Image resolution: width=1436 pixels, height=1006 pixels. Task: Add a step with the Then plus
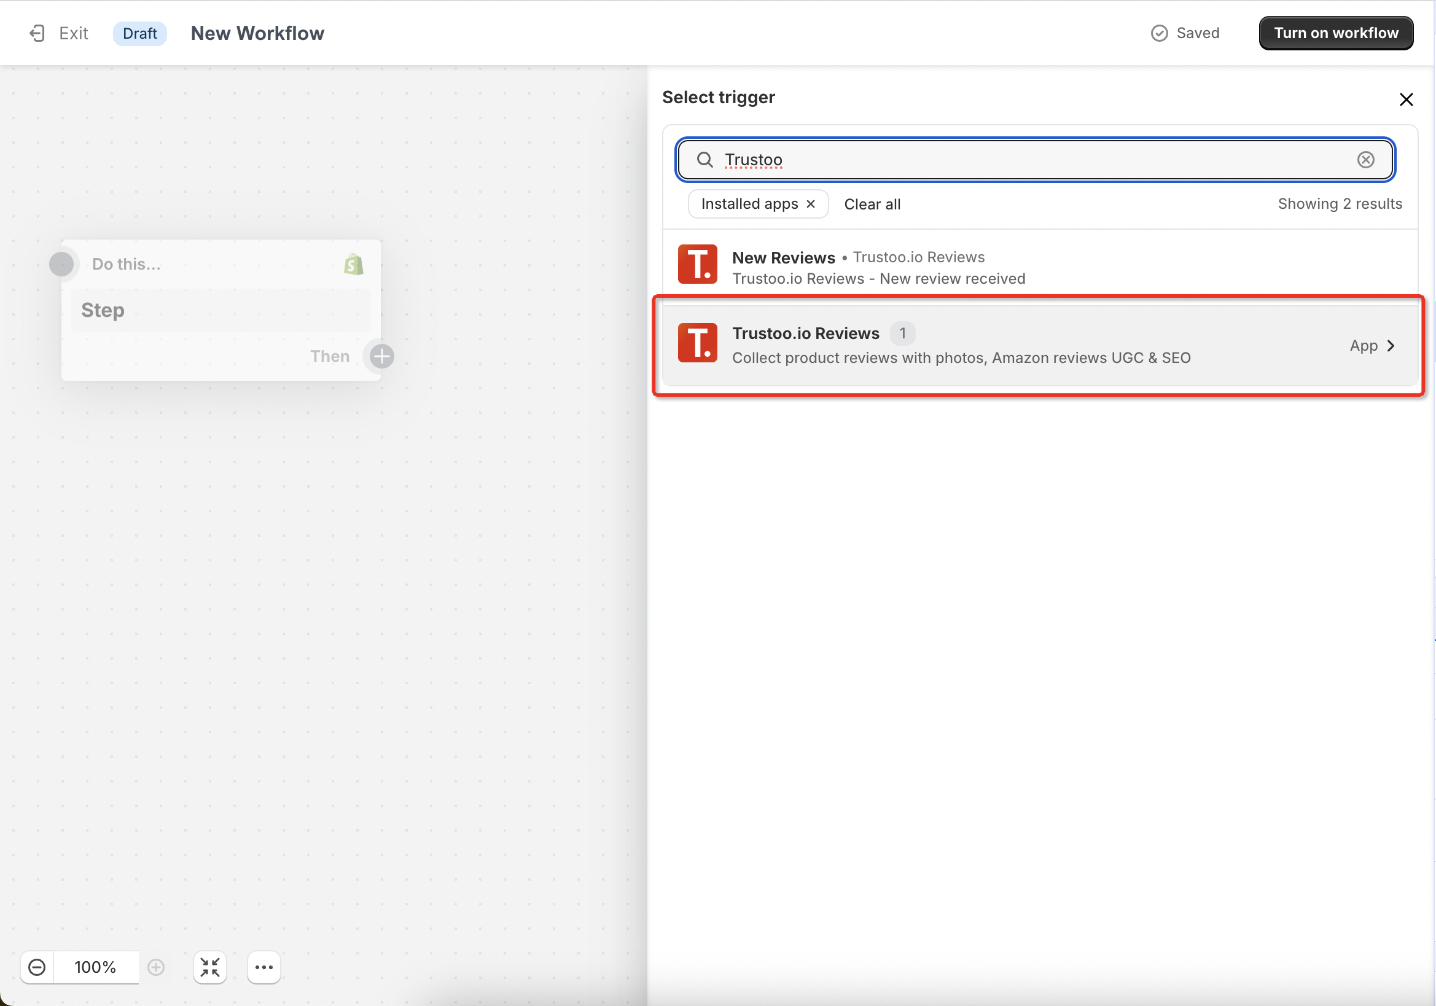click(381, 356)
